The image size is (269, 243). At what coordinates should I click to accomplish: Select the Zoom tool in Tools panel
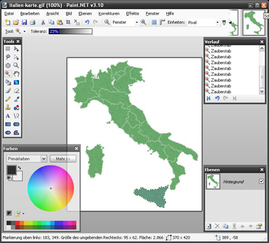17,65
